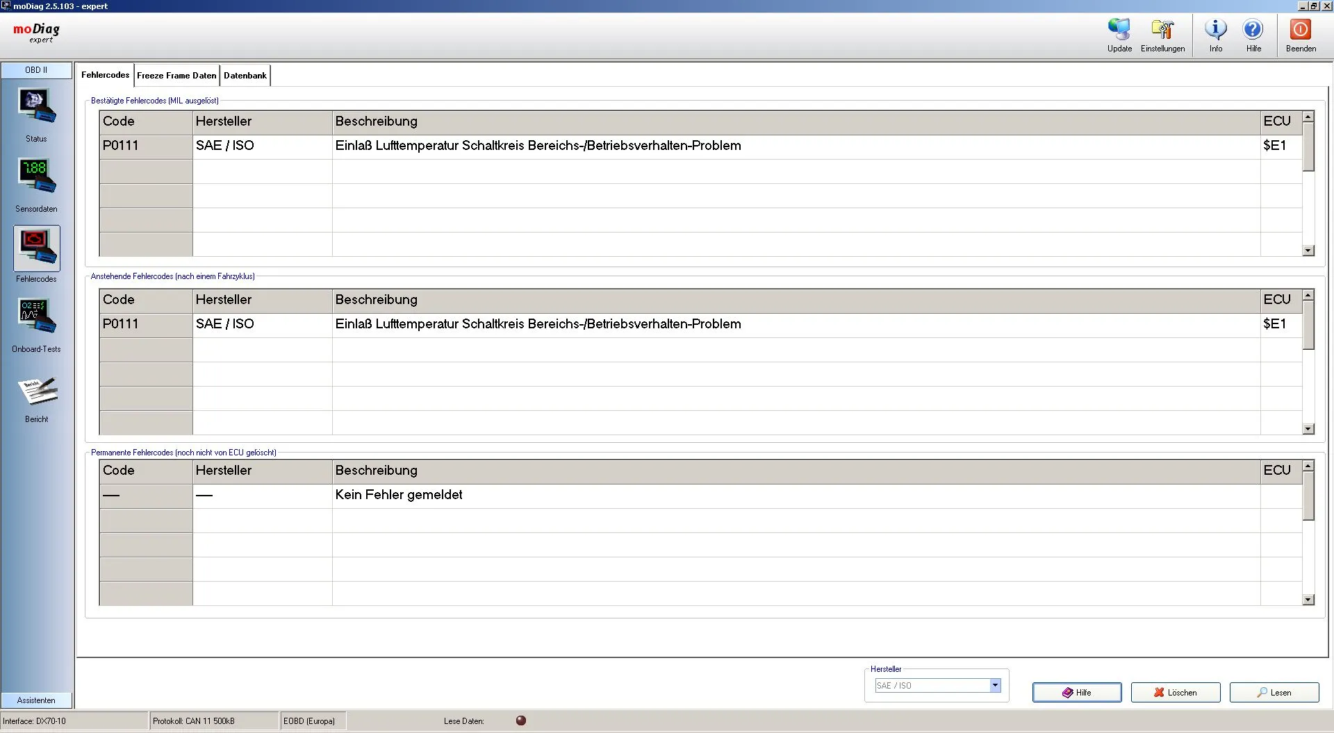Expand the OBD II sidebar section
The image size is (1334, 733).
36,70
